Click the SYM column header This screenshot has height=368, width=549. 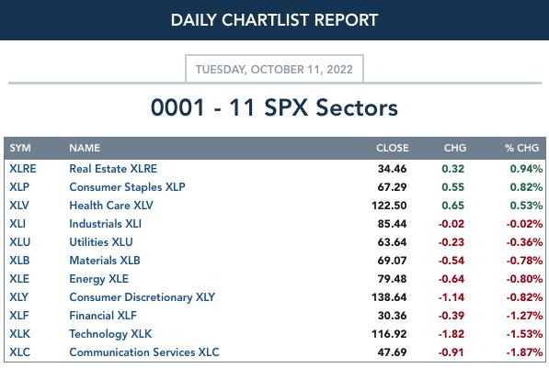(x=20, y=148)
